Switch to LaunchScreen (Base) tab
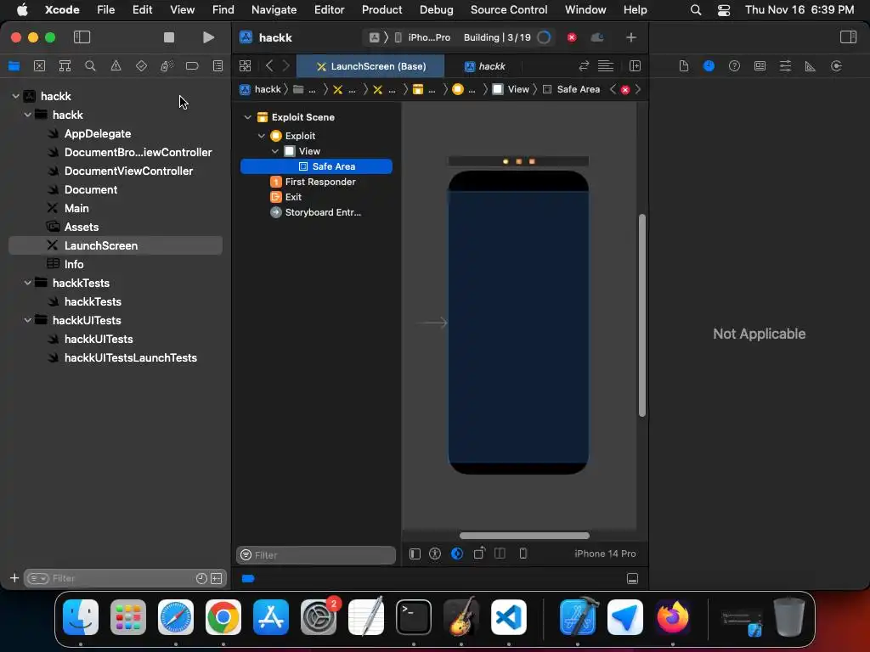870x652 pixels. [370, 66]
